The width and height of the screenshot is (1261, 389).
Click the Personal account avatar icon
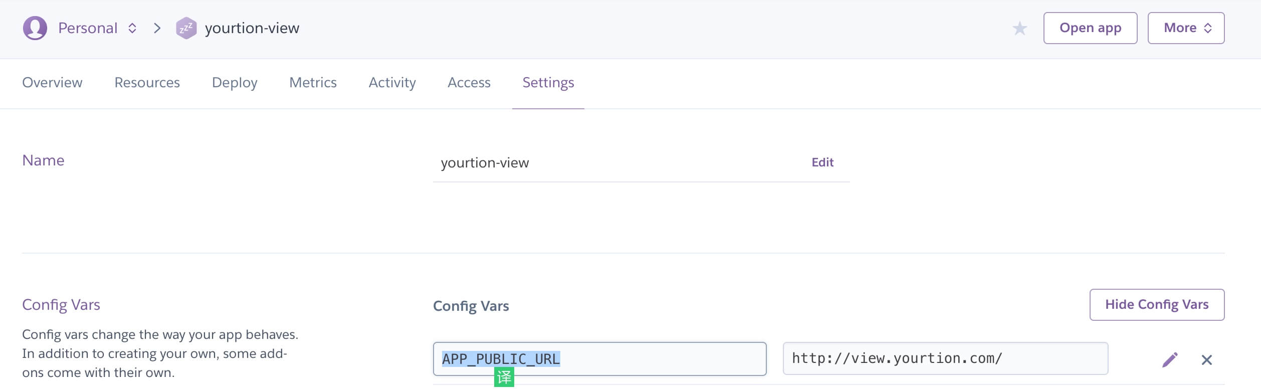pyautogui.click(x=35, y=28)
